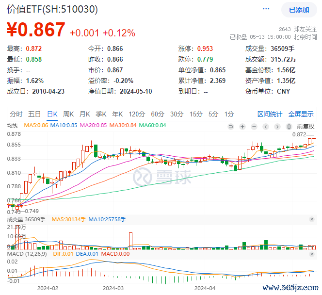Select the 周K weekly tab
The width and height of the screenshot is (322, 295).
68,114
